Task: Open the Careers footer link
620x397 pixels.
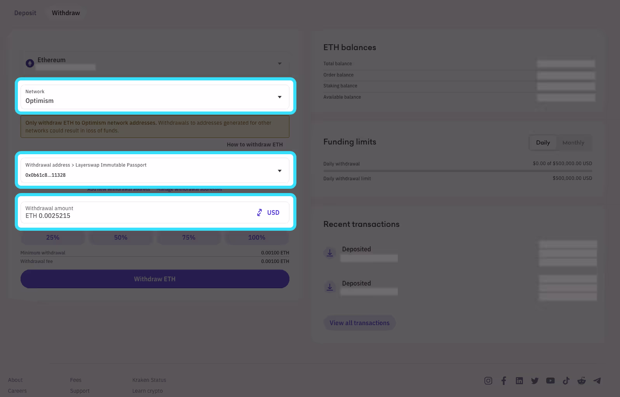Action: [x=17, y=391]
